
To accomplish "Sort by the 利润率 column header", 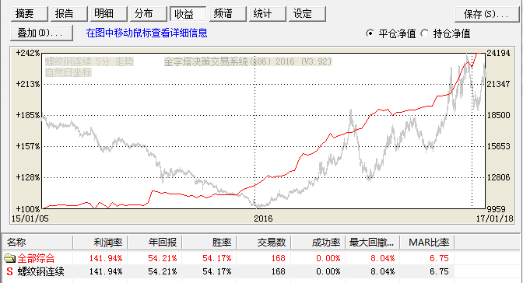I will 100,243.
